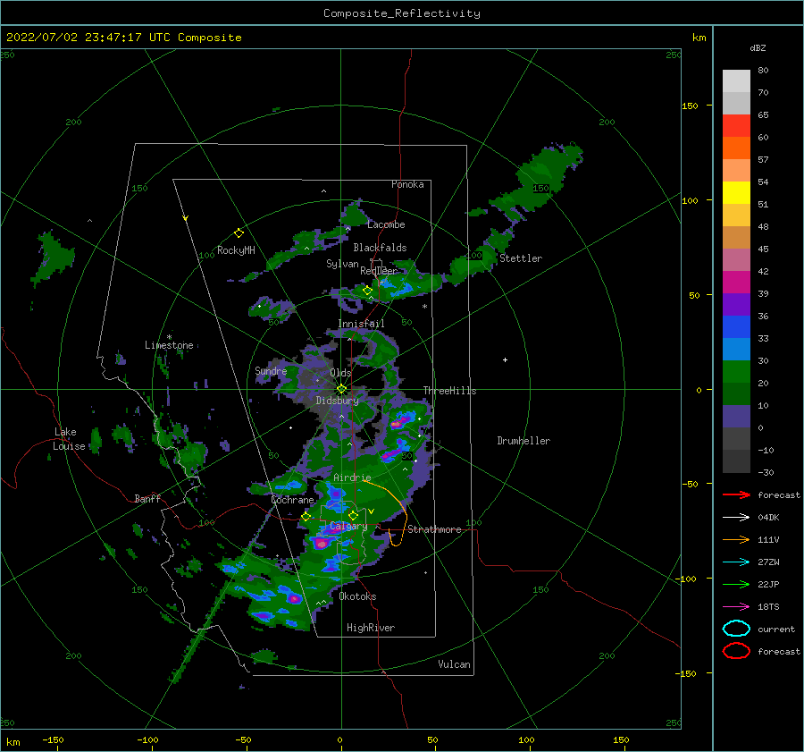Pick the green 22JP arrow icon
The image size is (804, 752).
[736, 584]
